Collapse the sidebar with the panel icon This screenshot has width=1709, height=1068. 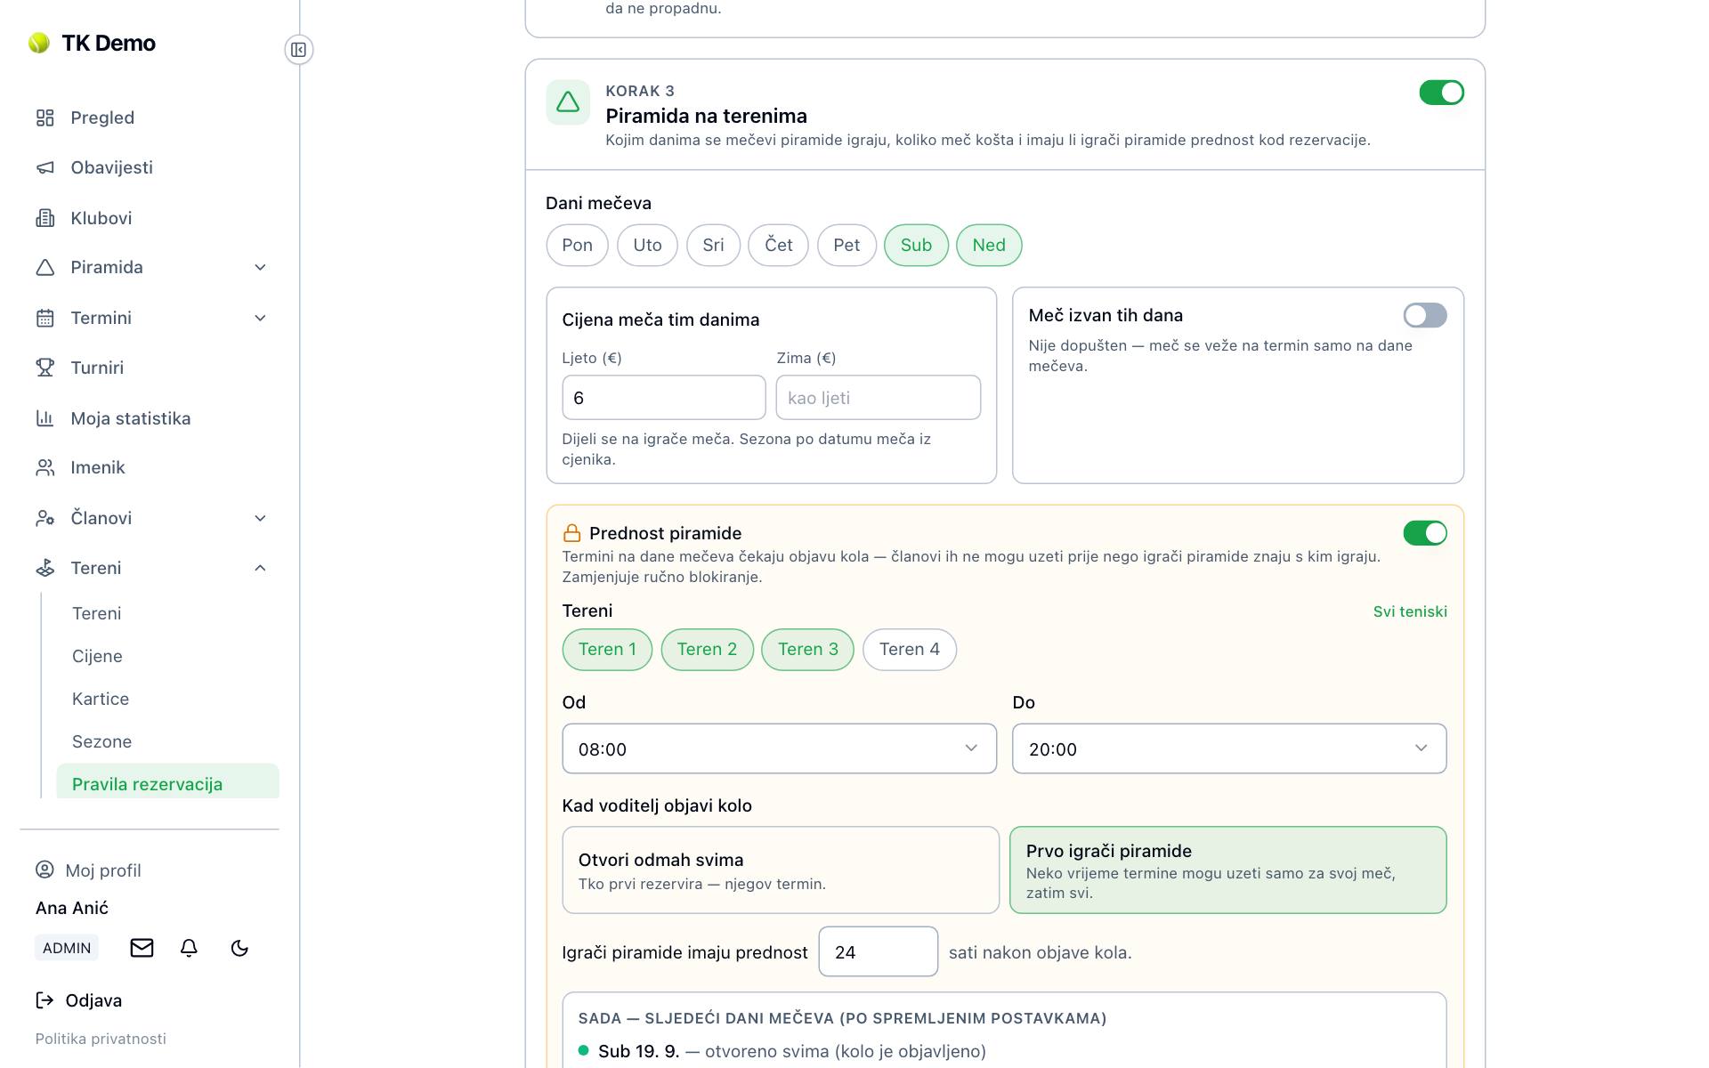pos(299,50)
